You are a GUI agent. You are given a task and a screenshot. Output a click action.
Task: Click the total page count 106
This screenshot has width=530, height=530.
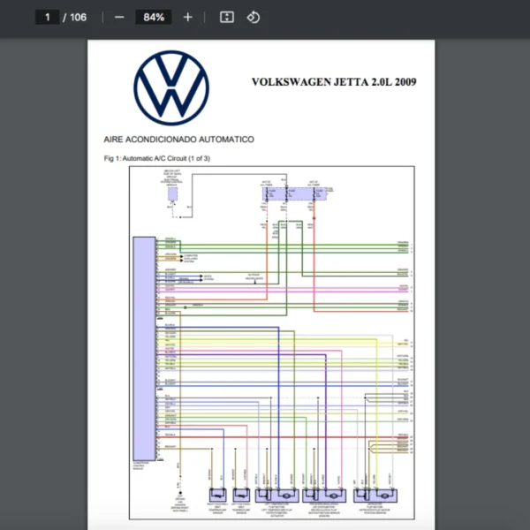point(78,18)
